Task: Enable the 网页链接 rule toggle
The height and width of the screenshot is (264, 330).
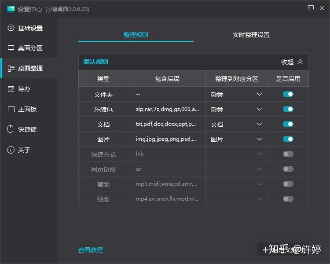Action: (288, 169)
